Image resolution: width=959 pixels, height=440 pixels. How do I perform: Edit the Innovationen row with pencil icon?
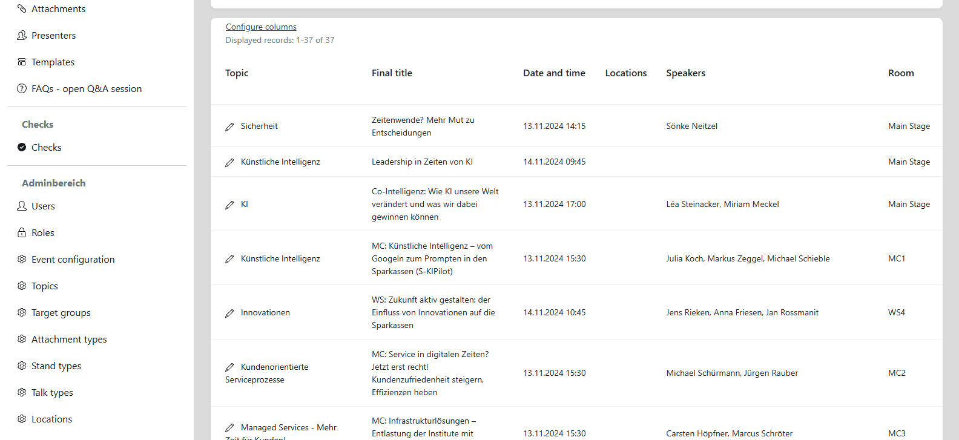(229, 314)
